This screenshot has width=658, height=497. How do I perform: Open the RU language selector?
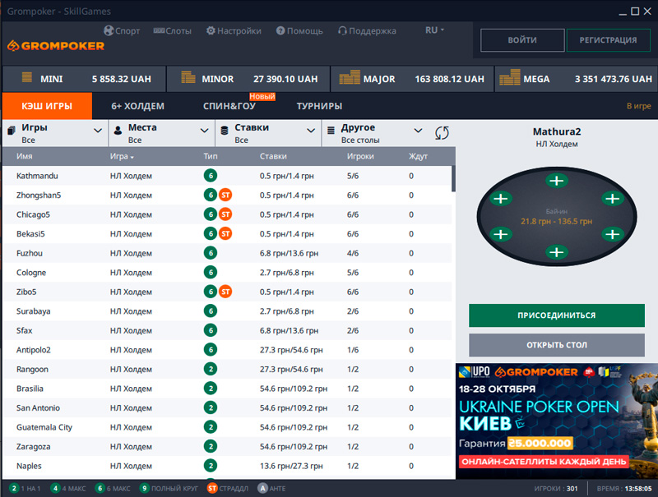click(x=434, y=30)
